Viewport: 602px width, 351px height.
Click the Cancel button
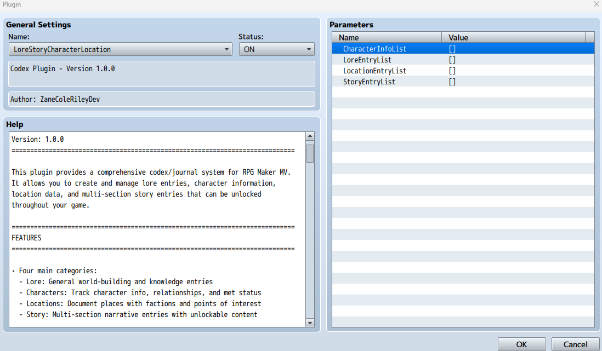point(575,344)
